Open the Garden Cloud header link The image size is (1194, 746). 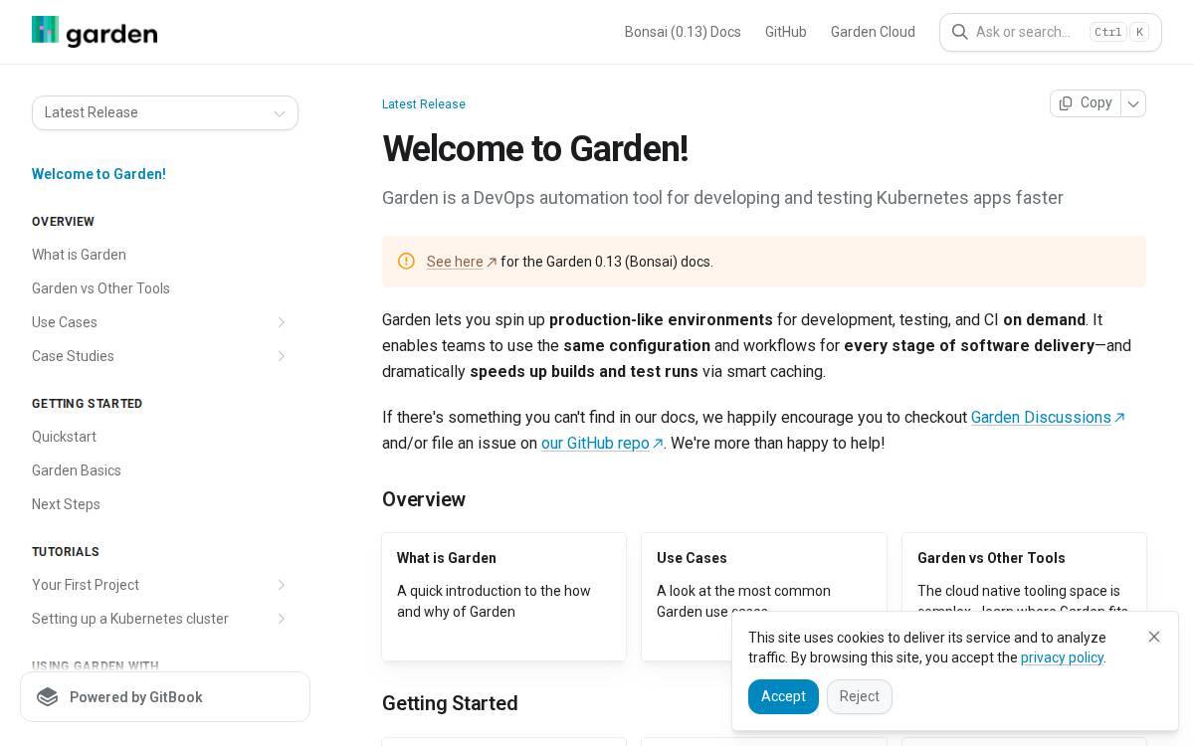pyautogui.click(x=873, y=32)
